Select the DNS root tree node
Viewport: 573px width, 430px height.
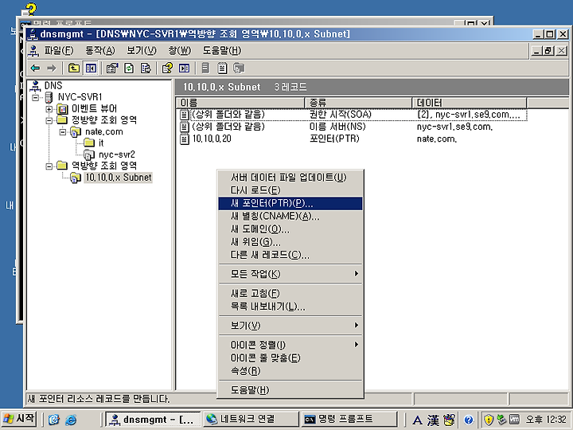tap(53, 85)
